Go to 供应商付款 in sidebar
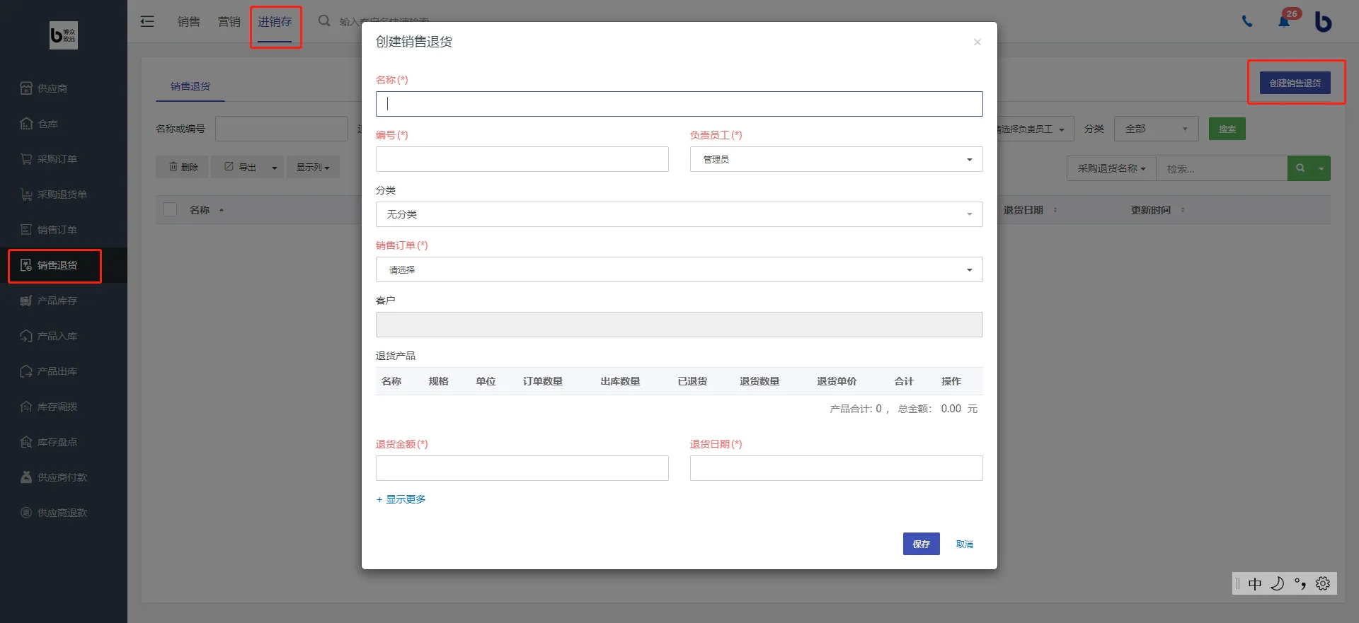This screenshot has height=623, width=1359. (54, 477)
